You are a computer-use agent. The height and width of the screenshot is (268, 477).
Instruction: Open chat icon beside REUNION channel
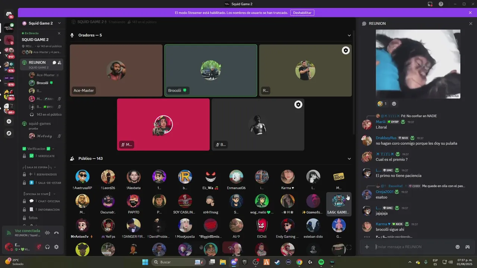(x=54, y=63)
